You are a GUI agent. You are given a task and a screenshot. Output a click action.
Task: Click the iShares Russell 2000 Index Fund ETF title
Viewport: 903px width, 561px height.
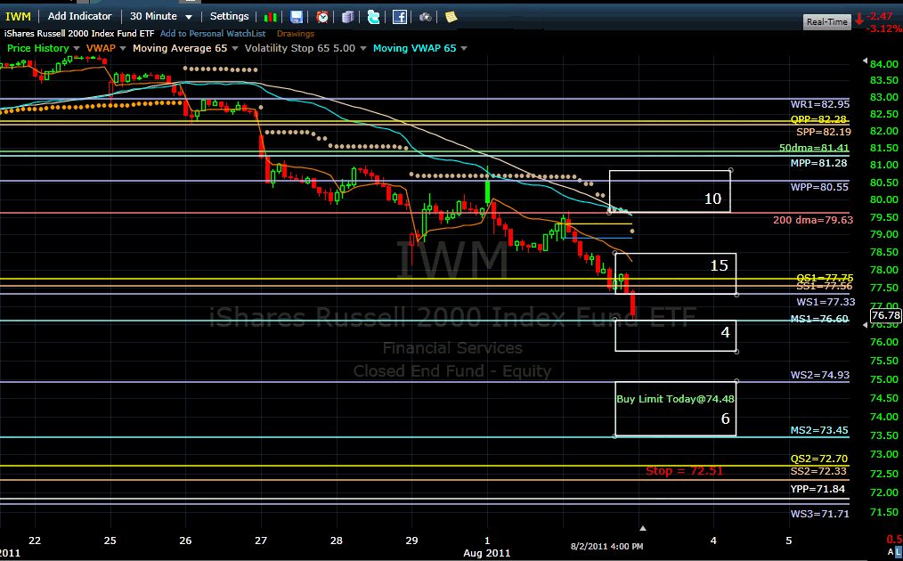(79, 34)
